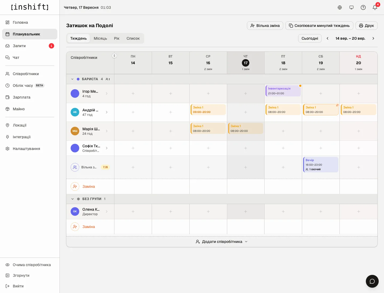The height and width of the screenshot is (293, 384).
Task: Expand Ігор Ме... row chevron
Action: tap(107, 93)
